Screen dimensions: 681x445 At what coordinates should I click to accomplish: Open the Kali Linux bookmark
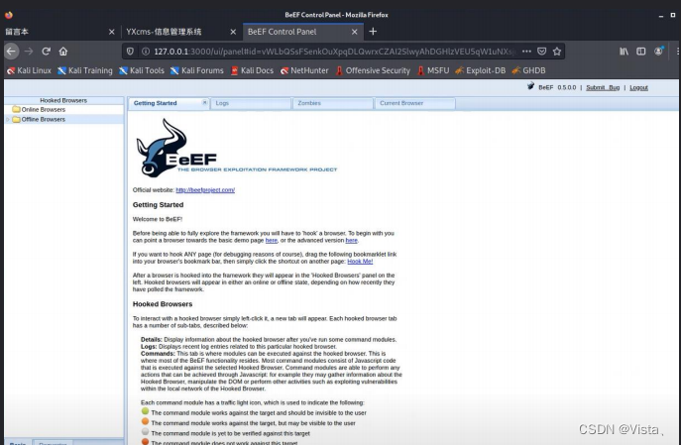[29, 70]
